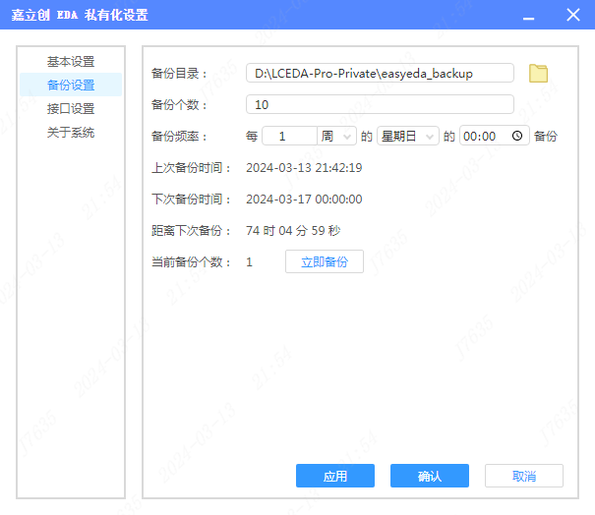Click the 立即备份 button
This screenshot has height=515, width=595.
(x=325, y=261)
